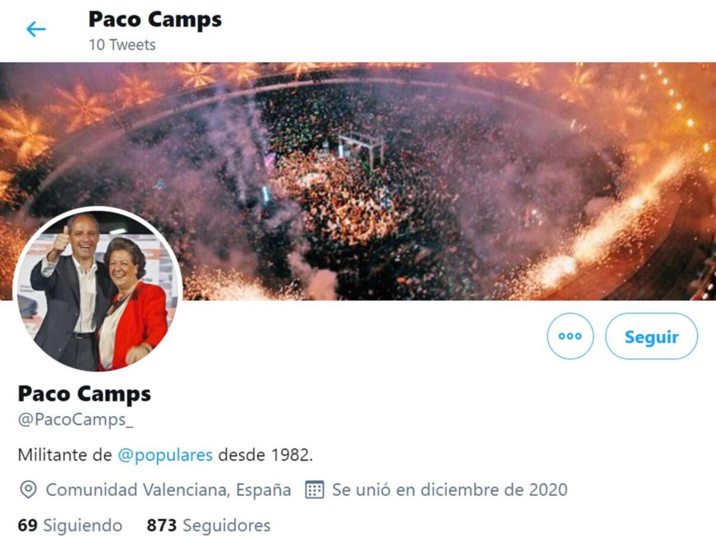
Task: Open the fireworks crowd banner image
Action: point(358,181)
